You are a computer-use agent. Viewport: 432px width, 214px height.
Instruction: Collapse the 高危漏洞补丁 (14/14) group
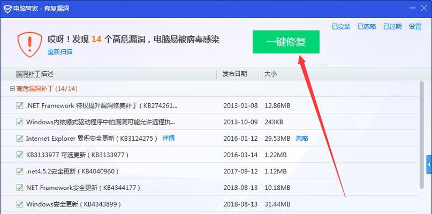point(12,89)
